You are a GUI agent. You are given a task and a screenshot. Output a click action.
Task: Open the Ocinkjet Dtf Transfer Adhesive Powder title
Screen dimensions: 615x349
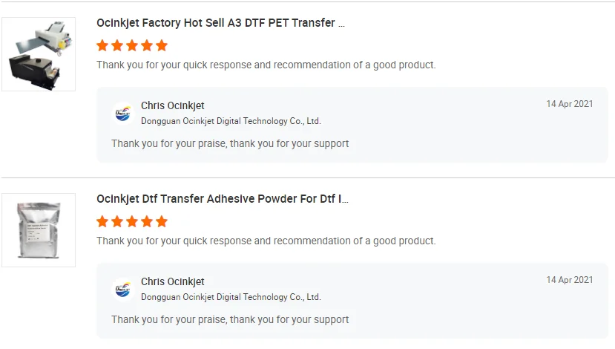point(222,199)
